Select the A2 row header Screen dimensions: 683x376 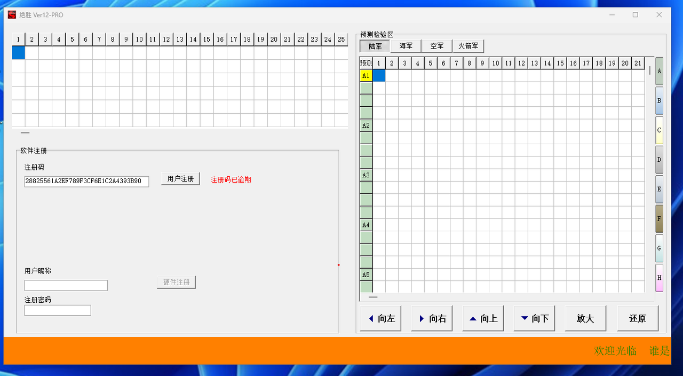click(x=366, y=126)
